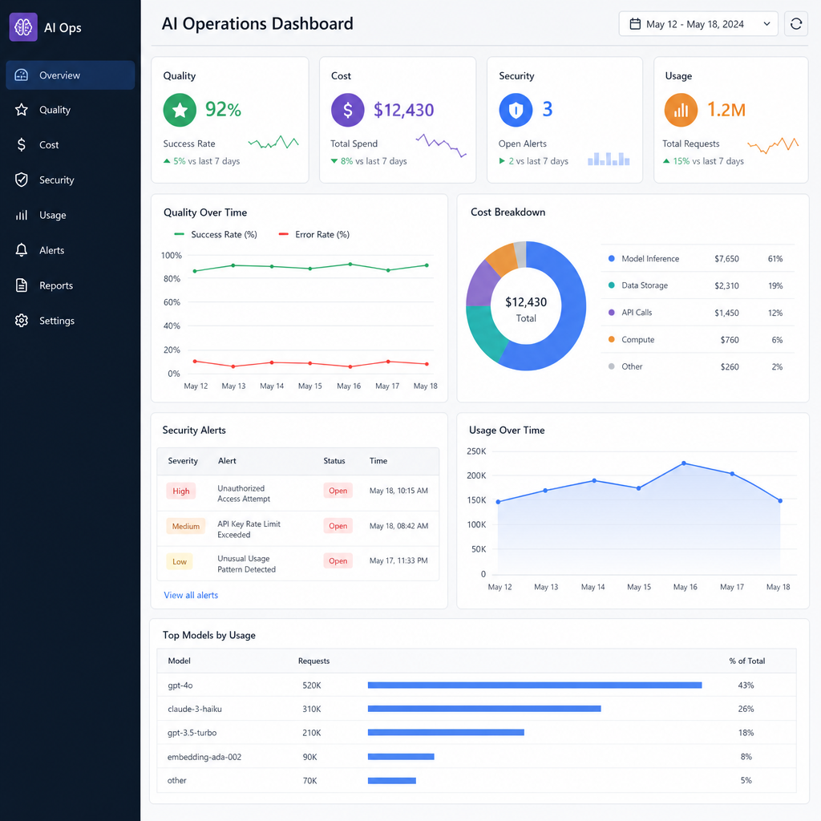Click the calendar icon in date picker
821x821 pixels.
pyautogui.click(x=635, y=24)
